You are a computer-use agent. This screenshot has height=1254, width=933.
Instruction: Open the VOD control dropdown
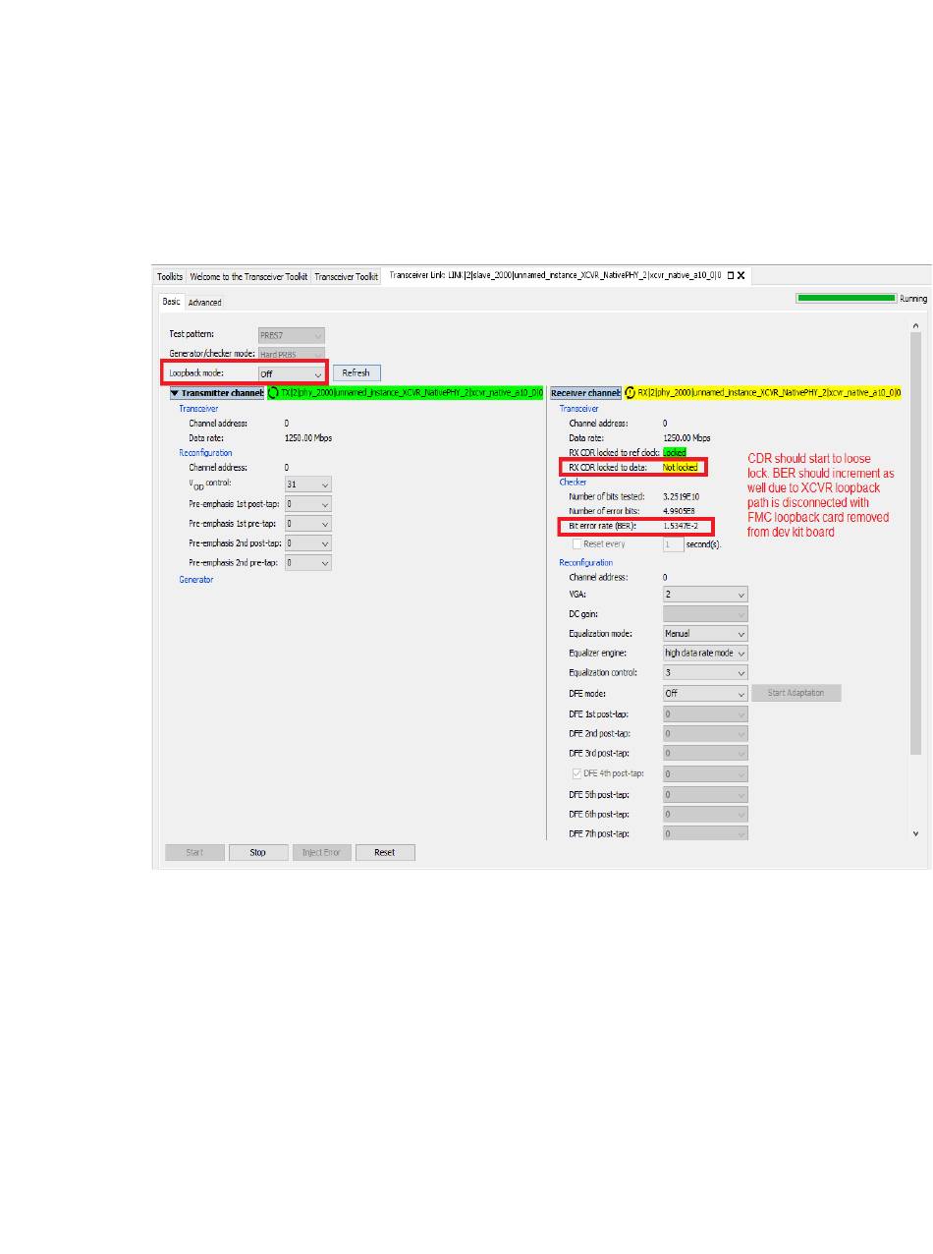pos(308,484)
